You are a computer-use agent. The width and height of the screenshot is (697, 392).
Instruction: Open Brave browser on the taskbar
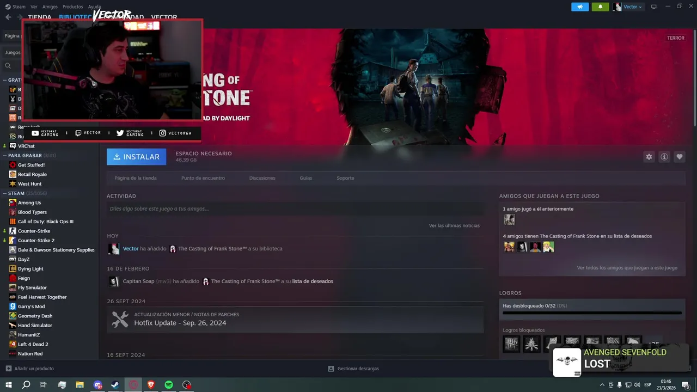coord(151,385)
